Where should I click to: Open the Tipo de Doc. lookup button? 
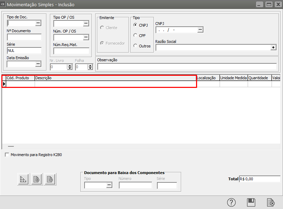[x=38, y=23]
